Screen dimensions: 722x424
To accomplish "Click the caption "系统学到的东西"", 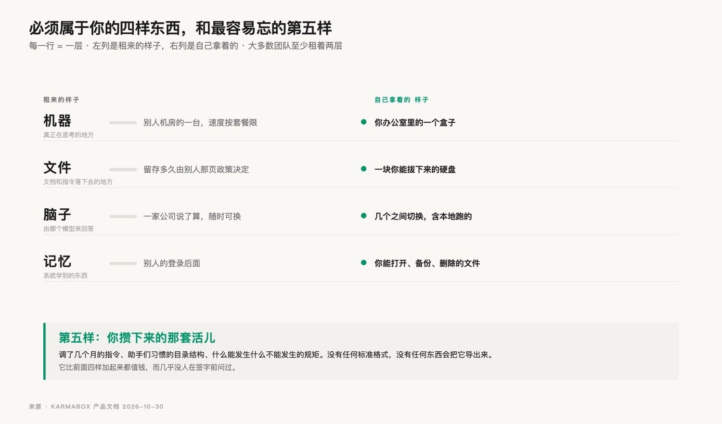I will coord(65,276).
